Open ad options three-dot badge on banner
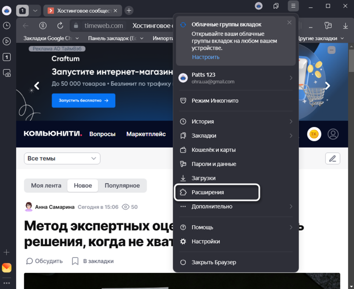Image resolution: width=354 pixels, height=289 pixels. pyautogui.click(x=331, y=50)
